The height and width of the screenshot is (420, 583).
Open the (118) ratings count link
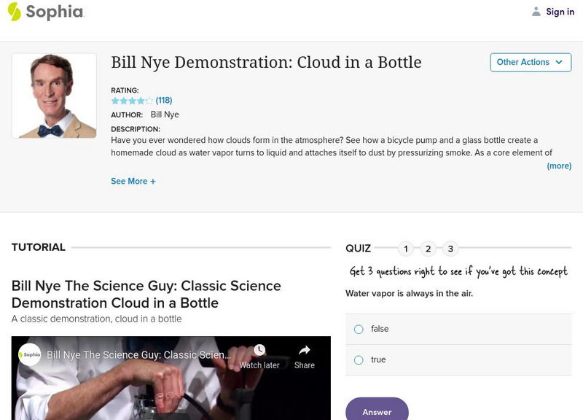[164, 101]
